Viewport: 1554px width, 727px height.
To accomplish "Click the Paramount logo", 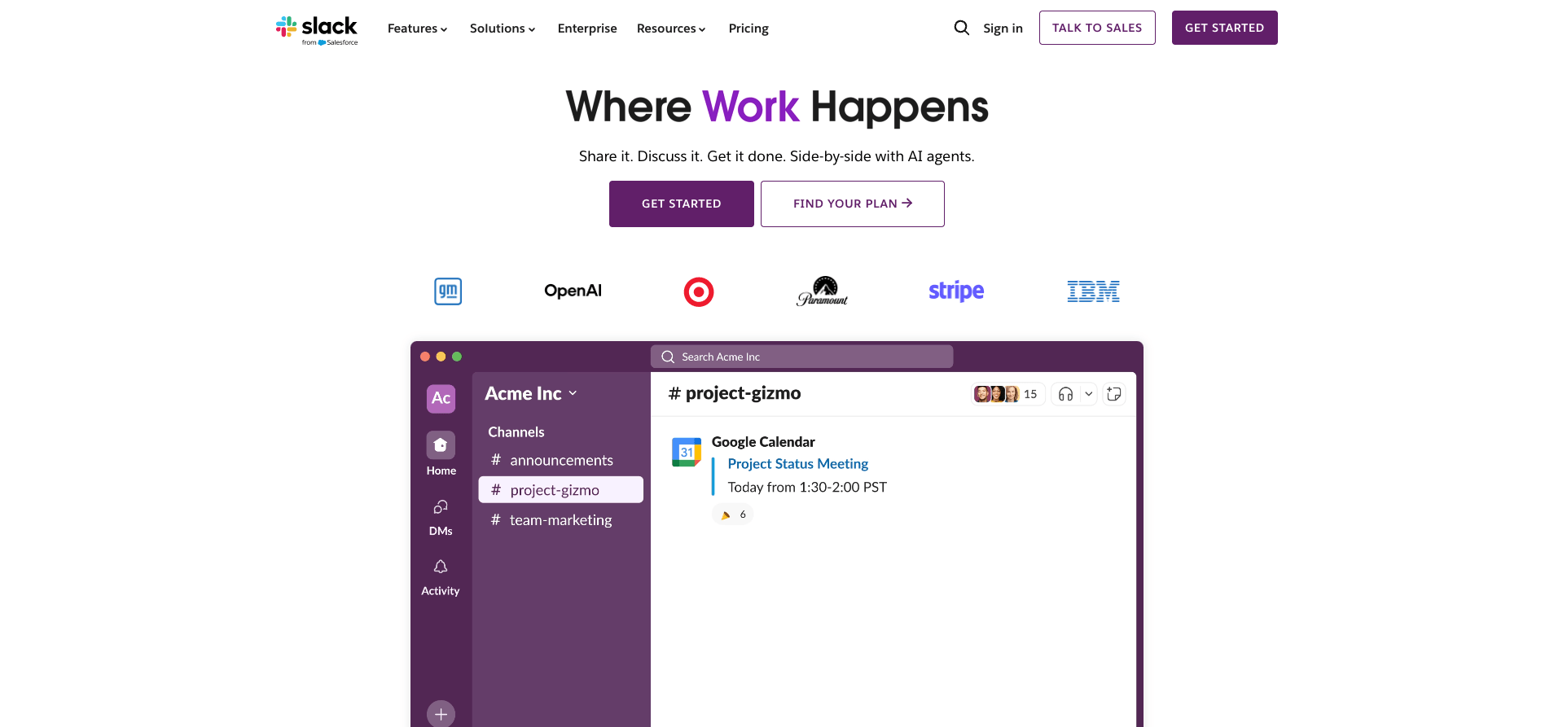I will pyautogui.click(x=823, y=291).
